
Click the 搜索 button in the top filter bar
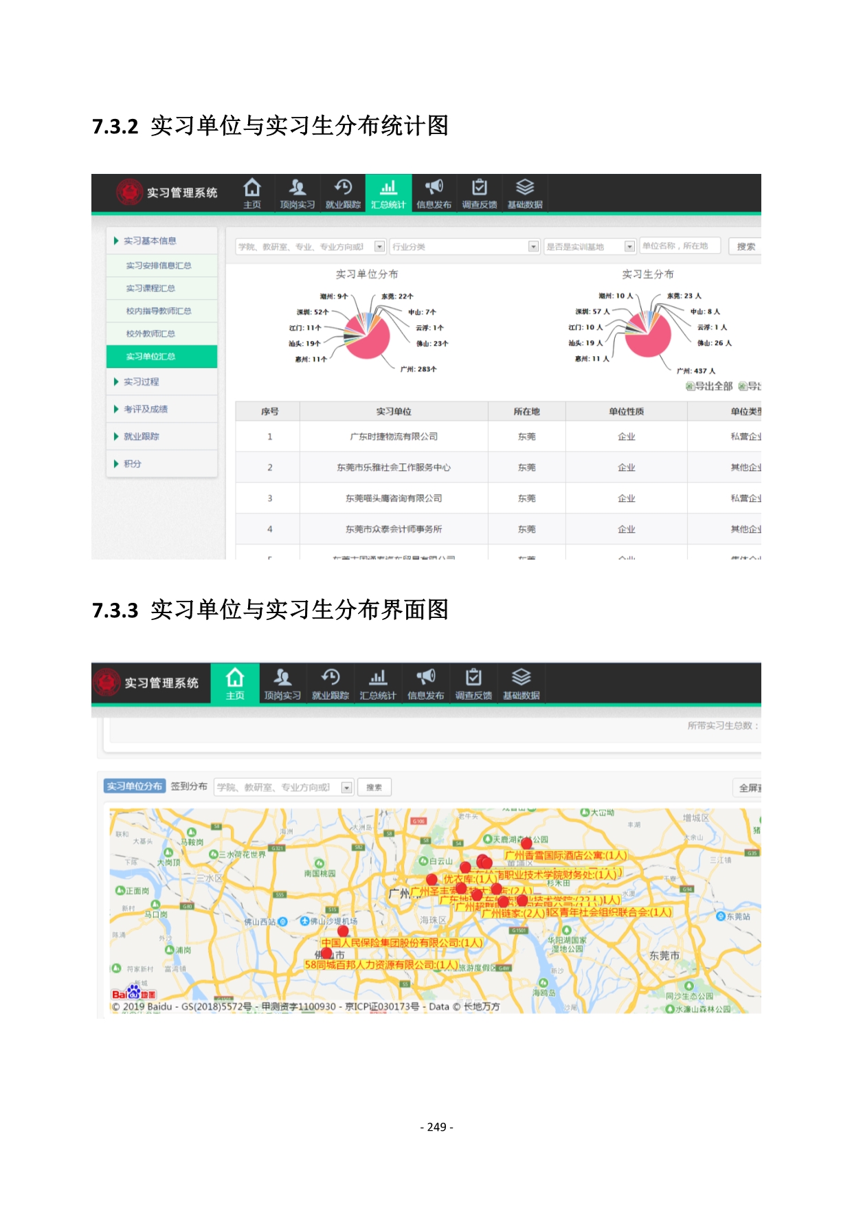click(x=745, y=247)
